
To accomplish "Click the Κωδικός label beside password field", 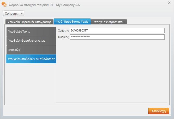I will coord(63,37).
